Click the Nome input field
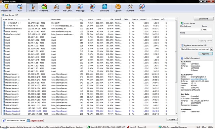This screenshot has width=215, height=129. [196, 36]
